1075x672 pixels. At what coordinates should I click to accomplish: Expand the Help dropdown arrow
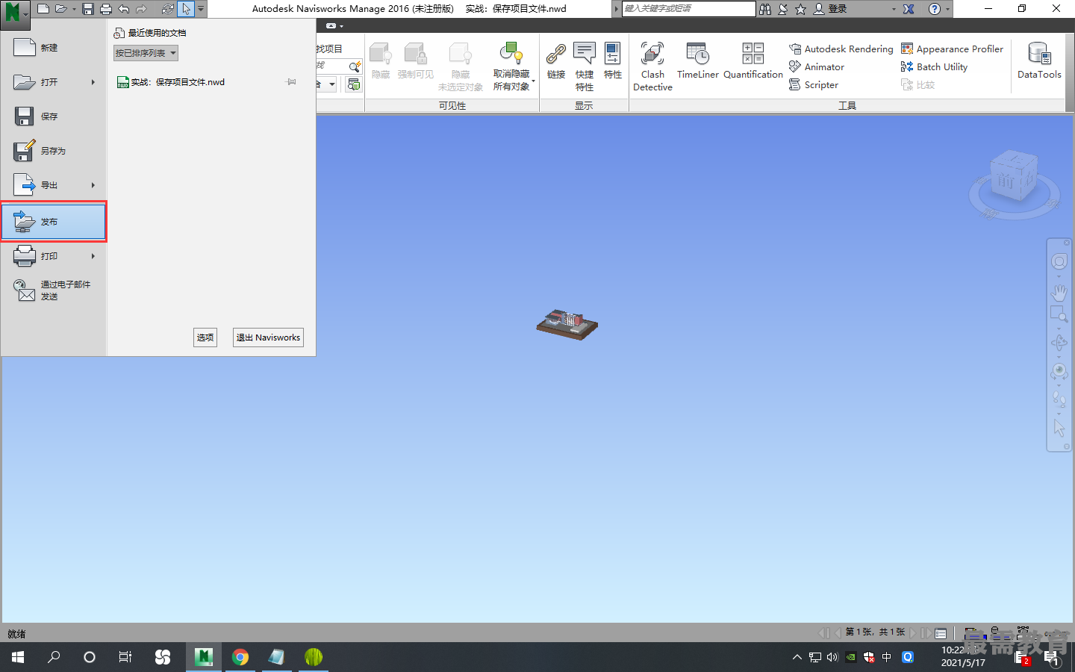click(948, 9)
